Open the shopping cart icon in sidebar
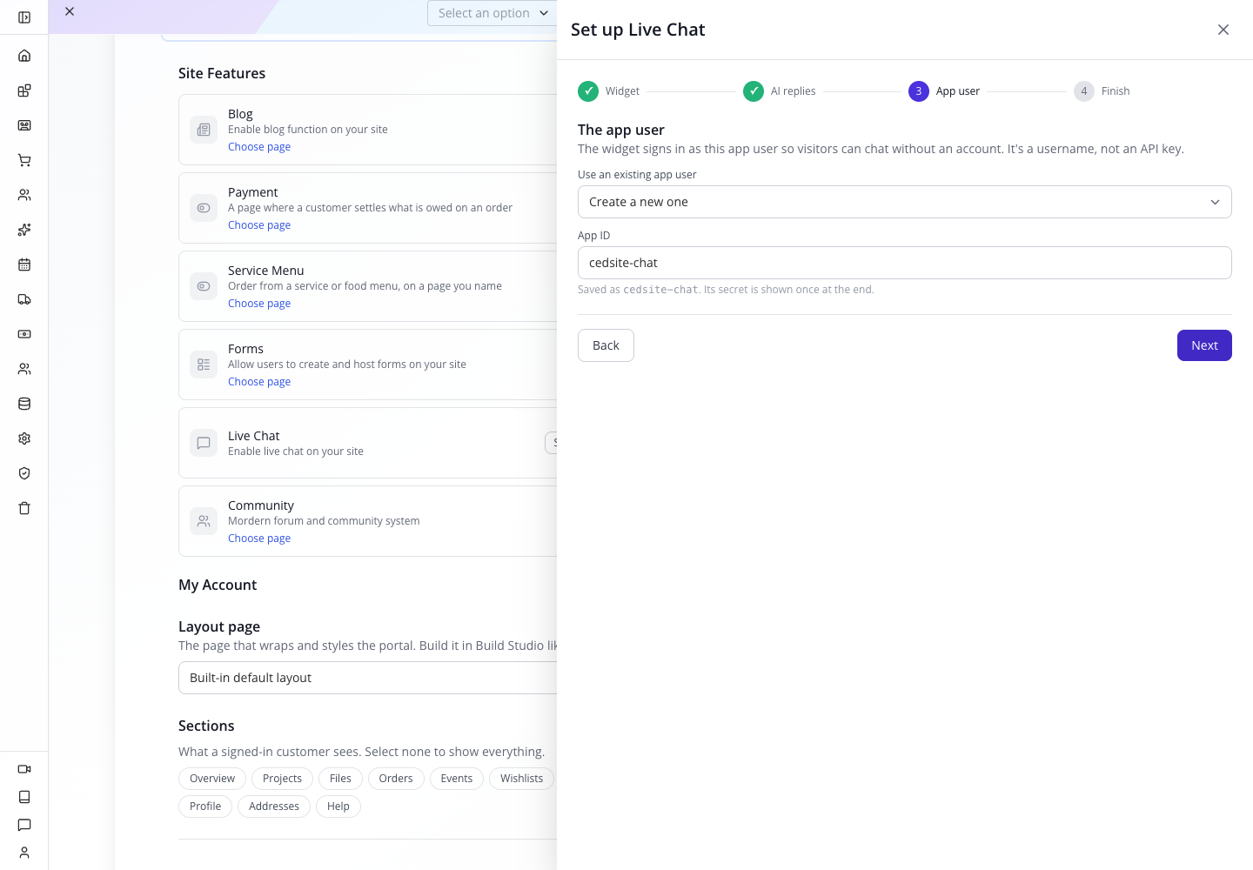Viewport: 1253px width, 870px height. tap(24, 160)
